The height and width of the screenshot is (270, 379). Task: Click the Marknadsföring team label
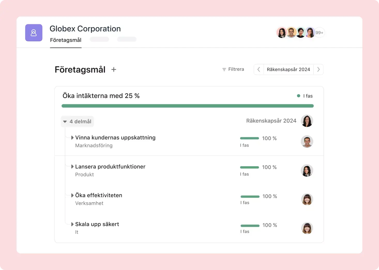click(x=94, y=146)
